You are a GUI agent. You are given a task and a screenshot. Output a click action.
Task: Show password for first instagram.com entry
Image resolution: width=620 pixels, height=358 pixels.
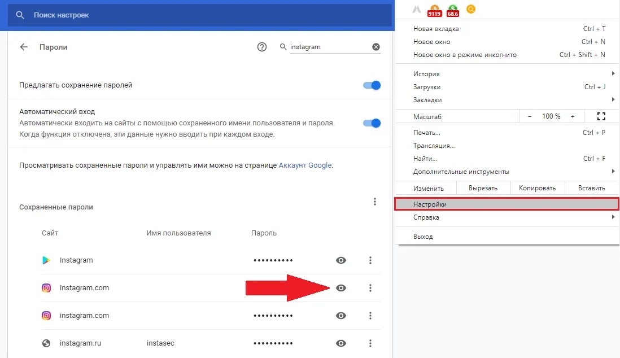point(341,288)
